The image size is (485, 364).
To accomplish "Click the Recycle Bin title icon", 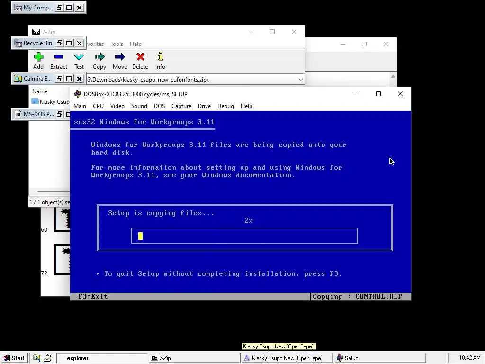I will pos(18,43).
